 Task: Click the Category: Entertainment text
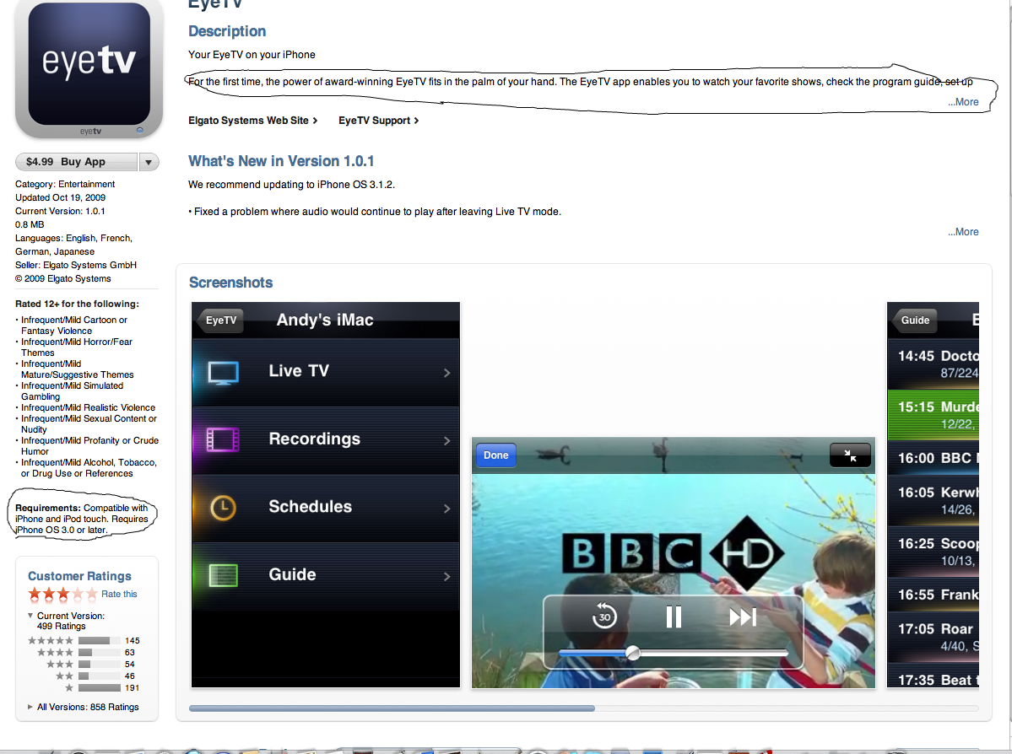[x=65, y=184]
